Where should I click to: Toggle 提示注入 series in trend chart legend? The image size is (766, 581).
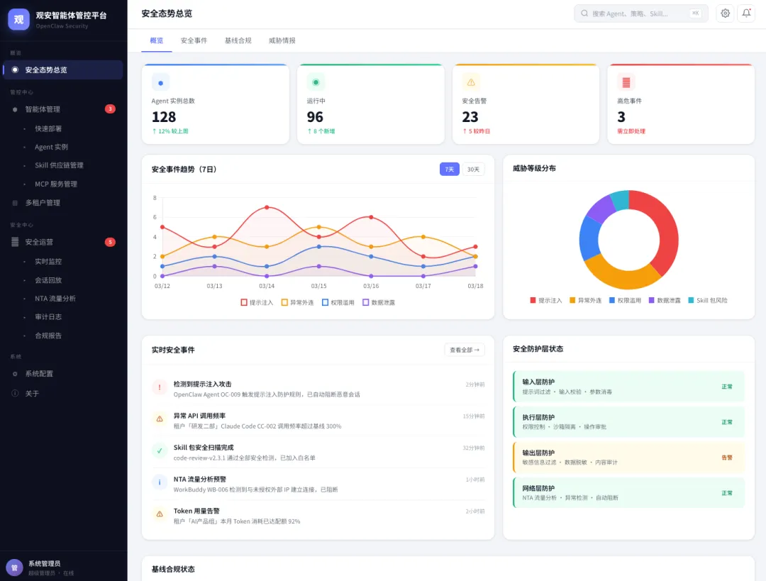257,302
